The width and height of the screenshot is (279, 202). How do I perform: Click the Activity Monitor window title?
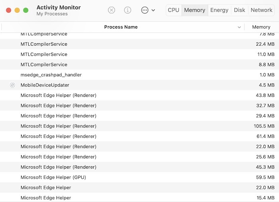pyautogui.click(x=59, y=8)
